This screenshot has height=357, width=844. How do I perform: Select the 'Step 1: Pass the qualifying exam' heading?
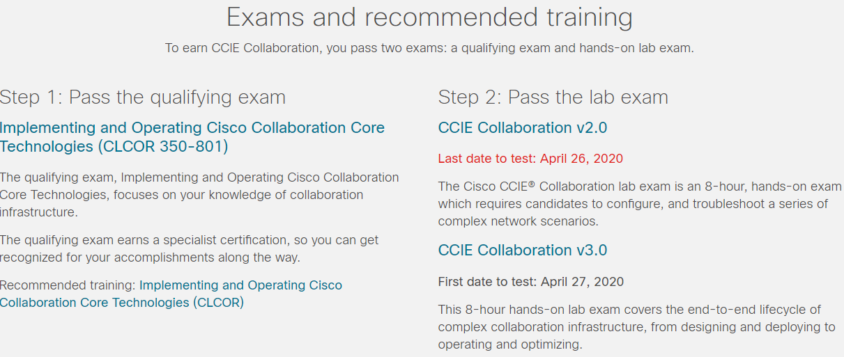[x=143, y=97]
